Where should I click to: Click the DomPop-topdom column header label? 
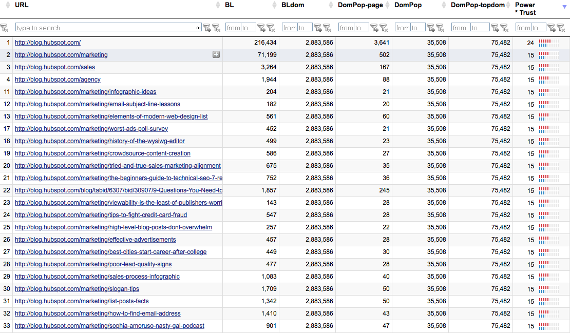(478, 5)
